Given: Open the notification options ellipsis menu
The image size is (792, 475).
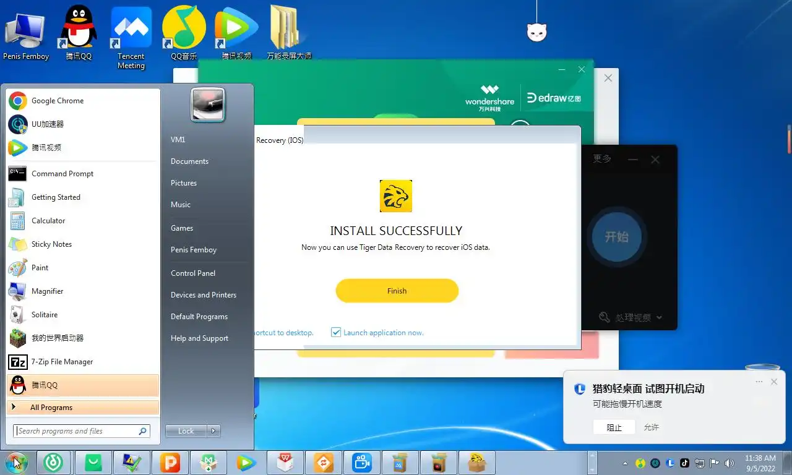Looking at the screenshot, I should 759,382.
